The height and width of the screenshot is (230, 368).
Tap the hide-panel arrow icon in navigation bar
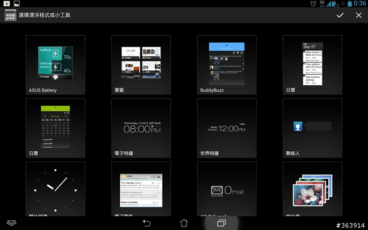[x=11, y=223]
